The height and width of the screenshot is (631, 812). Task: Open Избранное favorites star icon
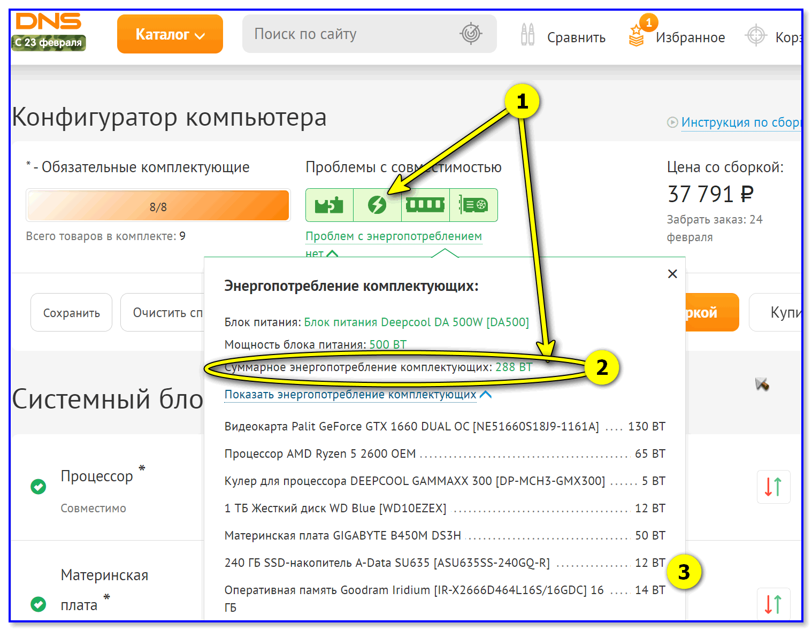point(636,36)
